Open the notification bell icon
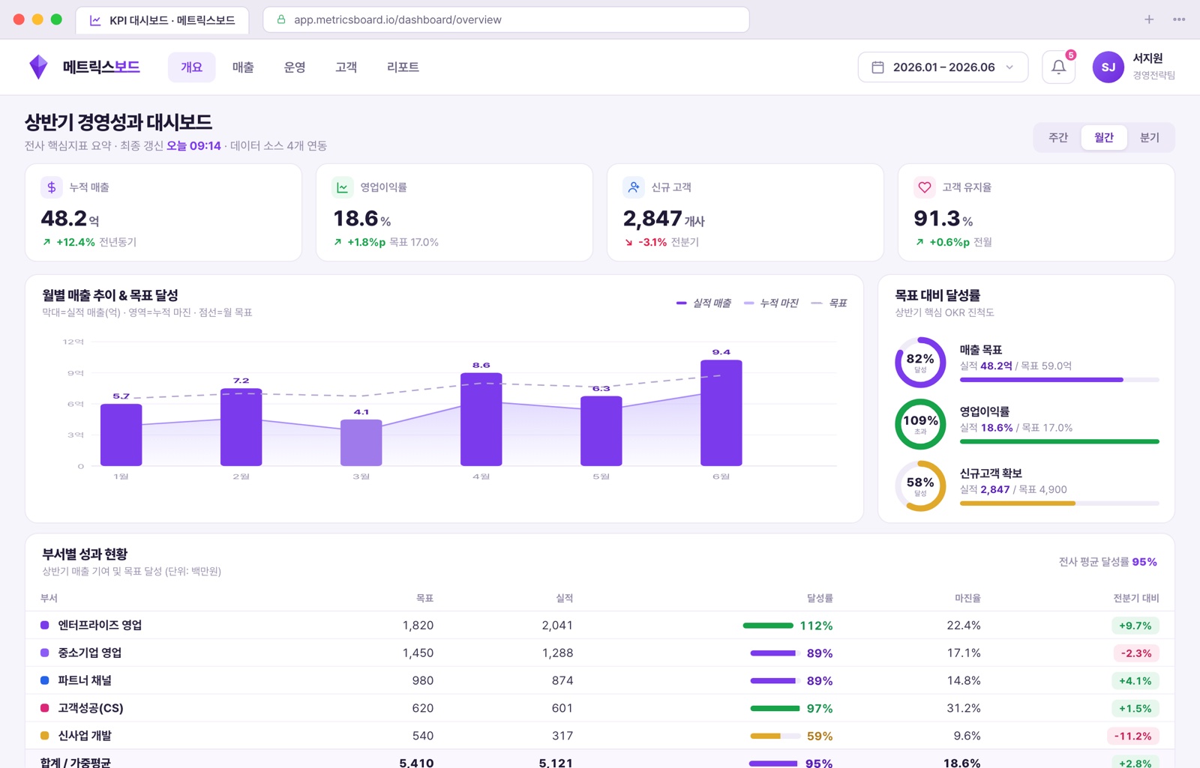Screen dimensions: 1200x768 [x=1058, y=67]
